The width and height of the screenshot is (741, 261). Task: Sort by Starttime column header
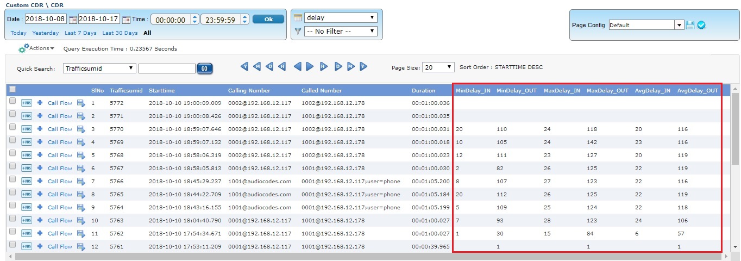click(x=162, y=90)
